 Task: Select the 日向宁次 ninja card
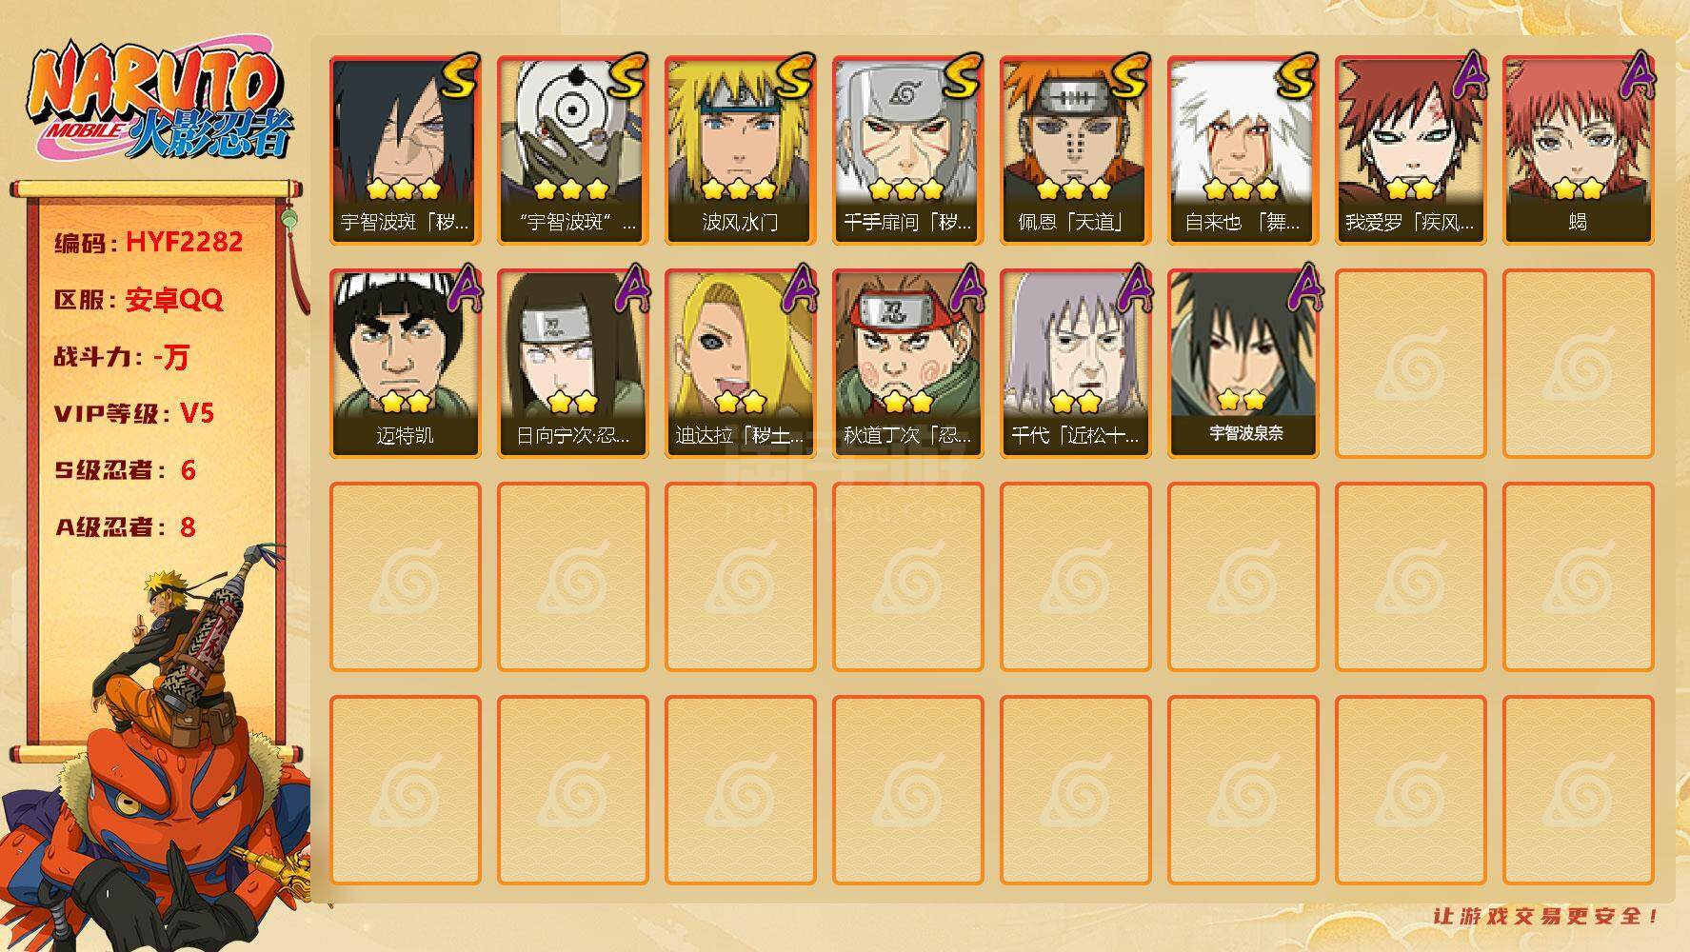[572, 364]
